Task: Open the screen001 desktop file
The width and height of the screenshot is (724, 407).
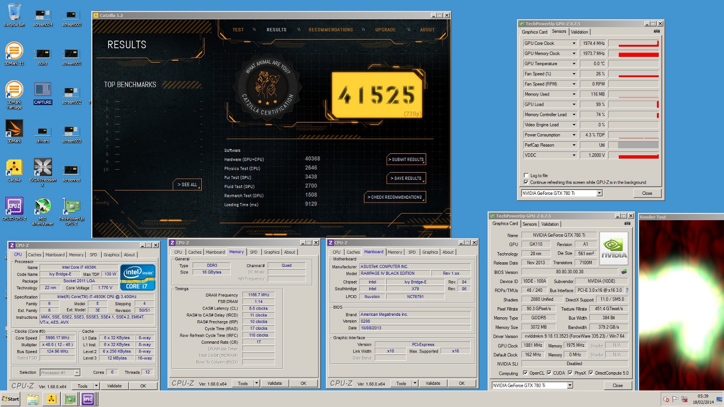Action: [71, 56]
